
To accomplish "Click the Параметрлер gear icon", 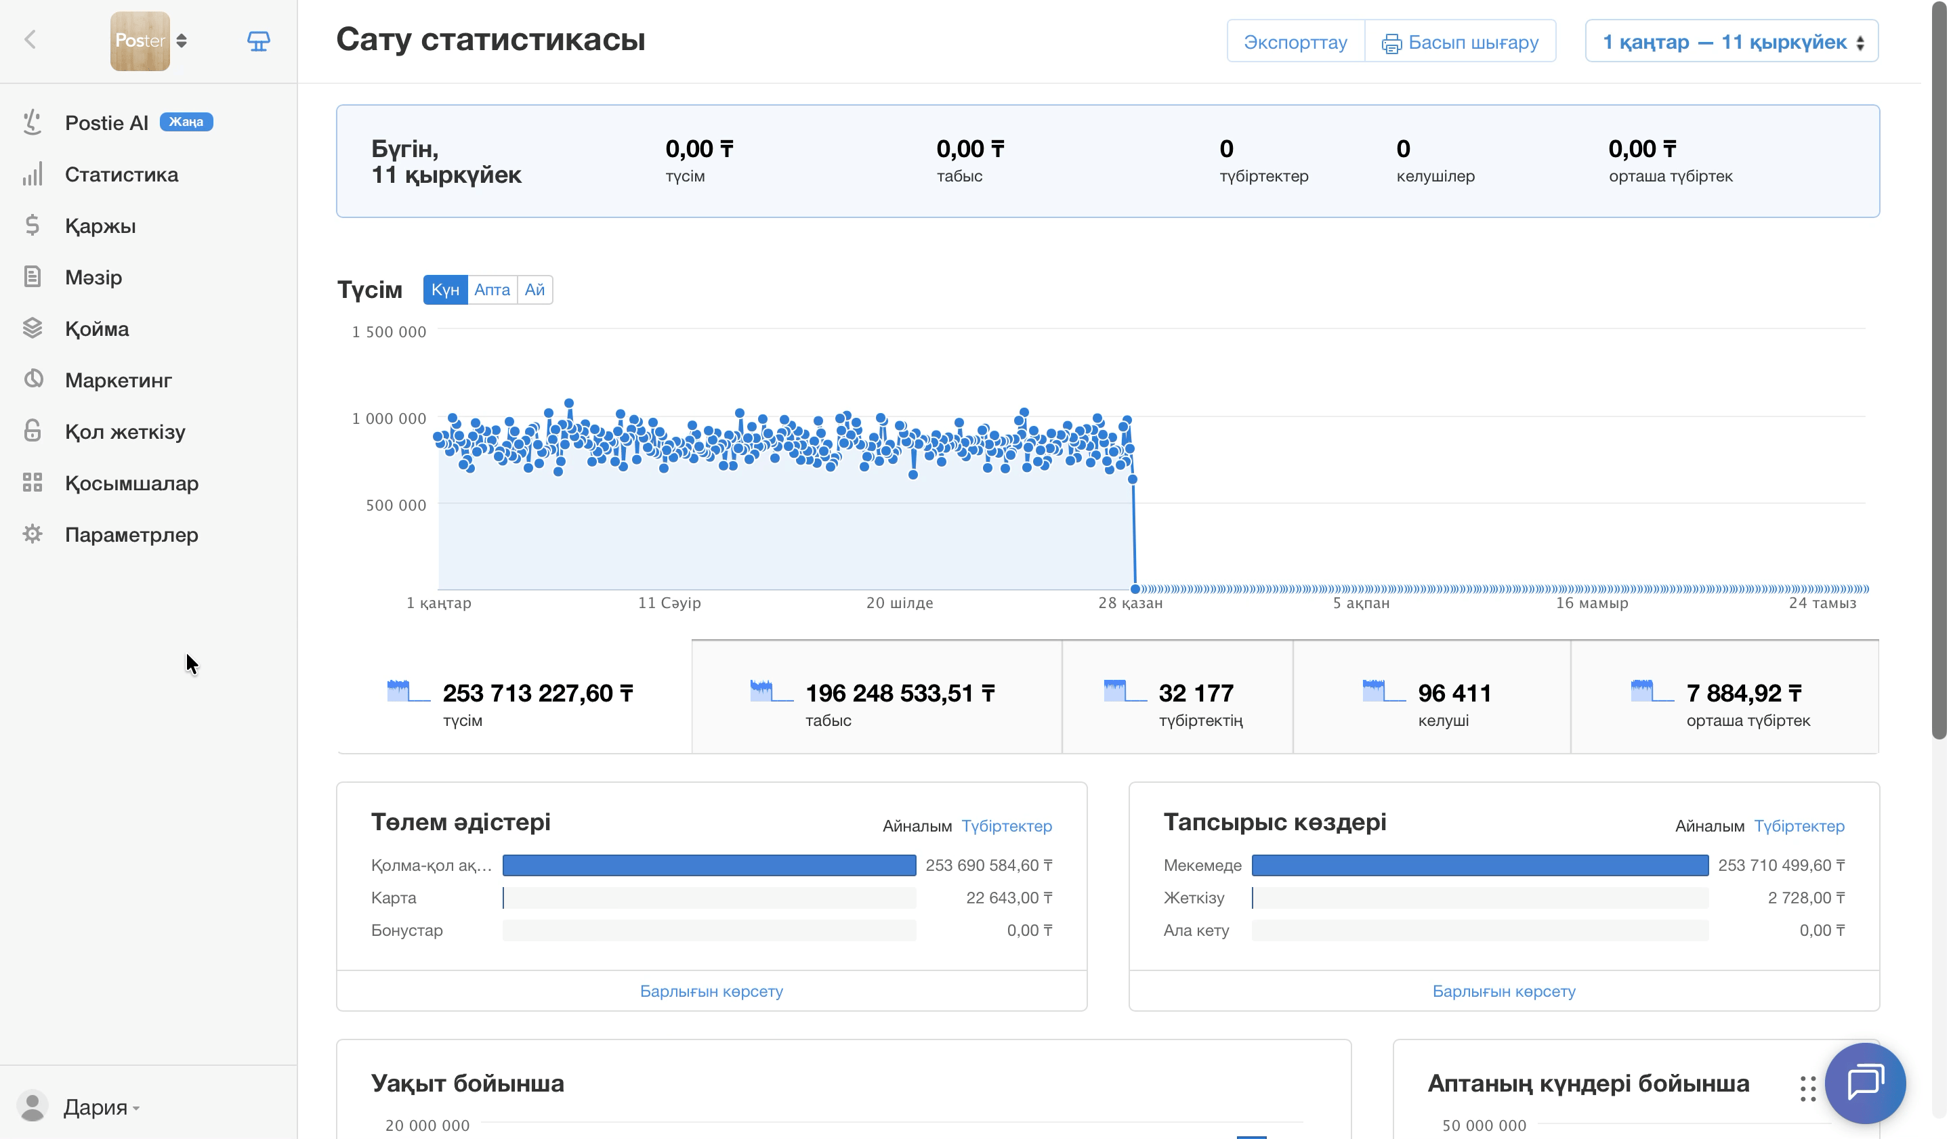I will (33, 534).
